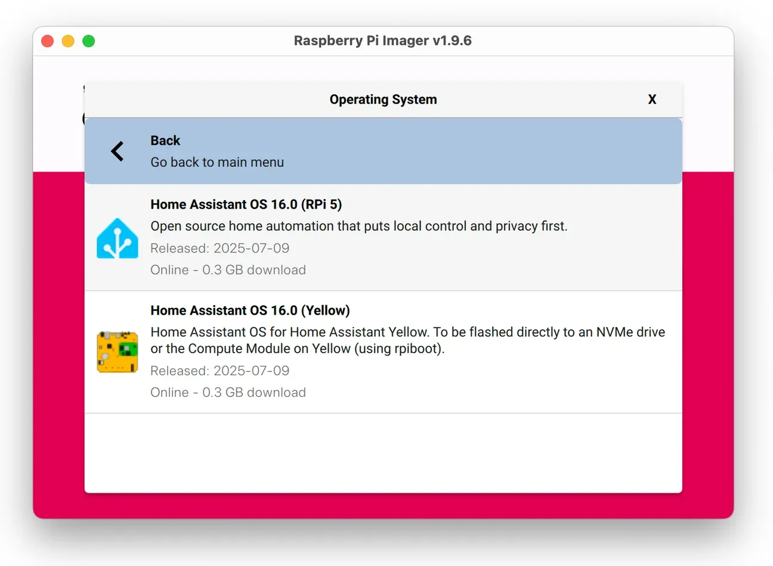Screen dimensions: 773x566
Task: Select the blue house-shaped OS icon
Action: click(x=117, y=238)
